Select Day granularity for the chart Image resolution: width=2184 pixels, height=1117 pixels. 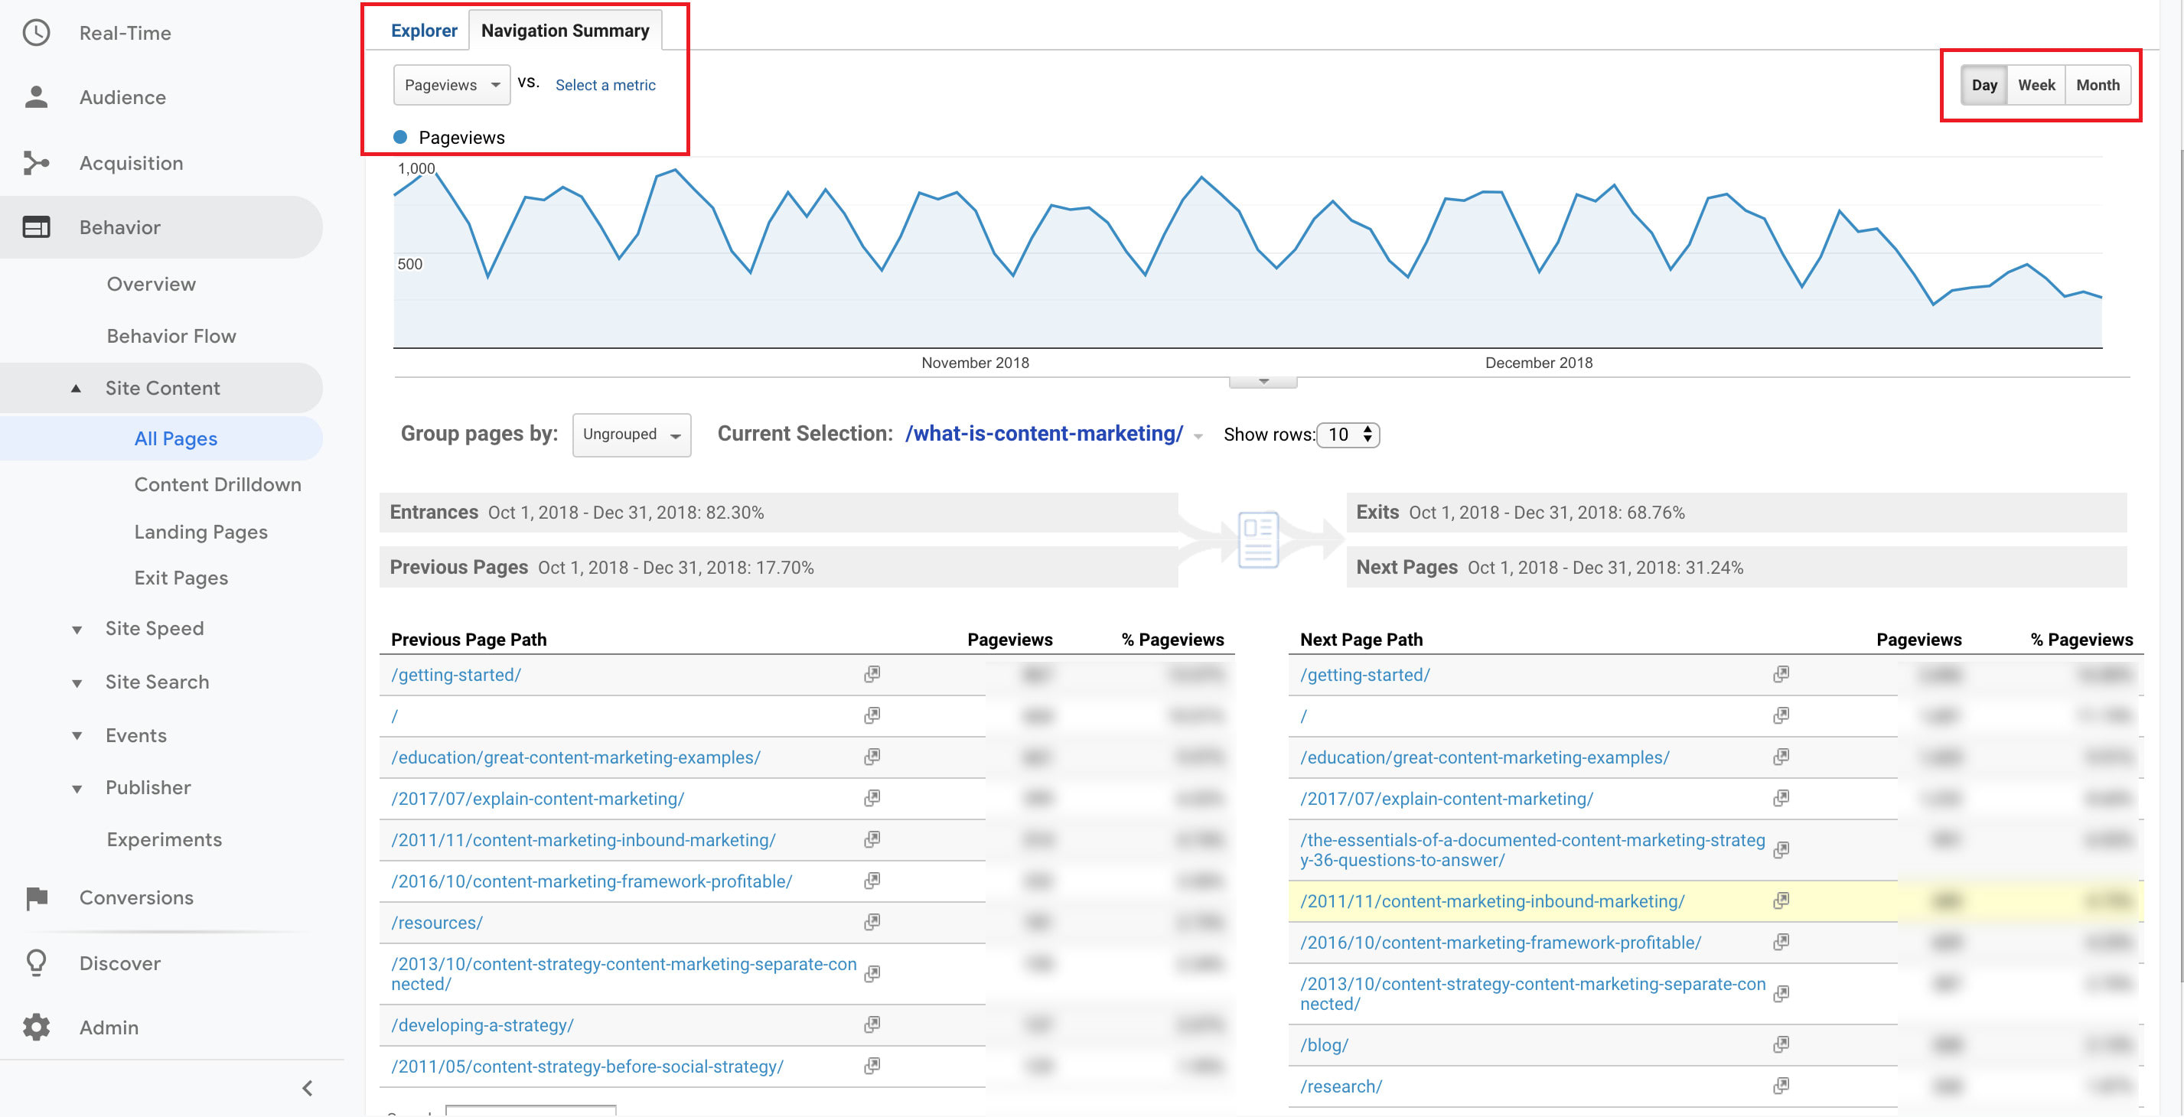(x=1984, y=85)
